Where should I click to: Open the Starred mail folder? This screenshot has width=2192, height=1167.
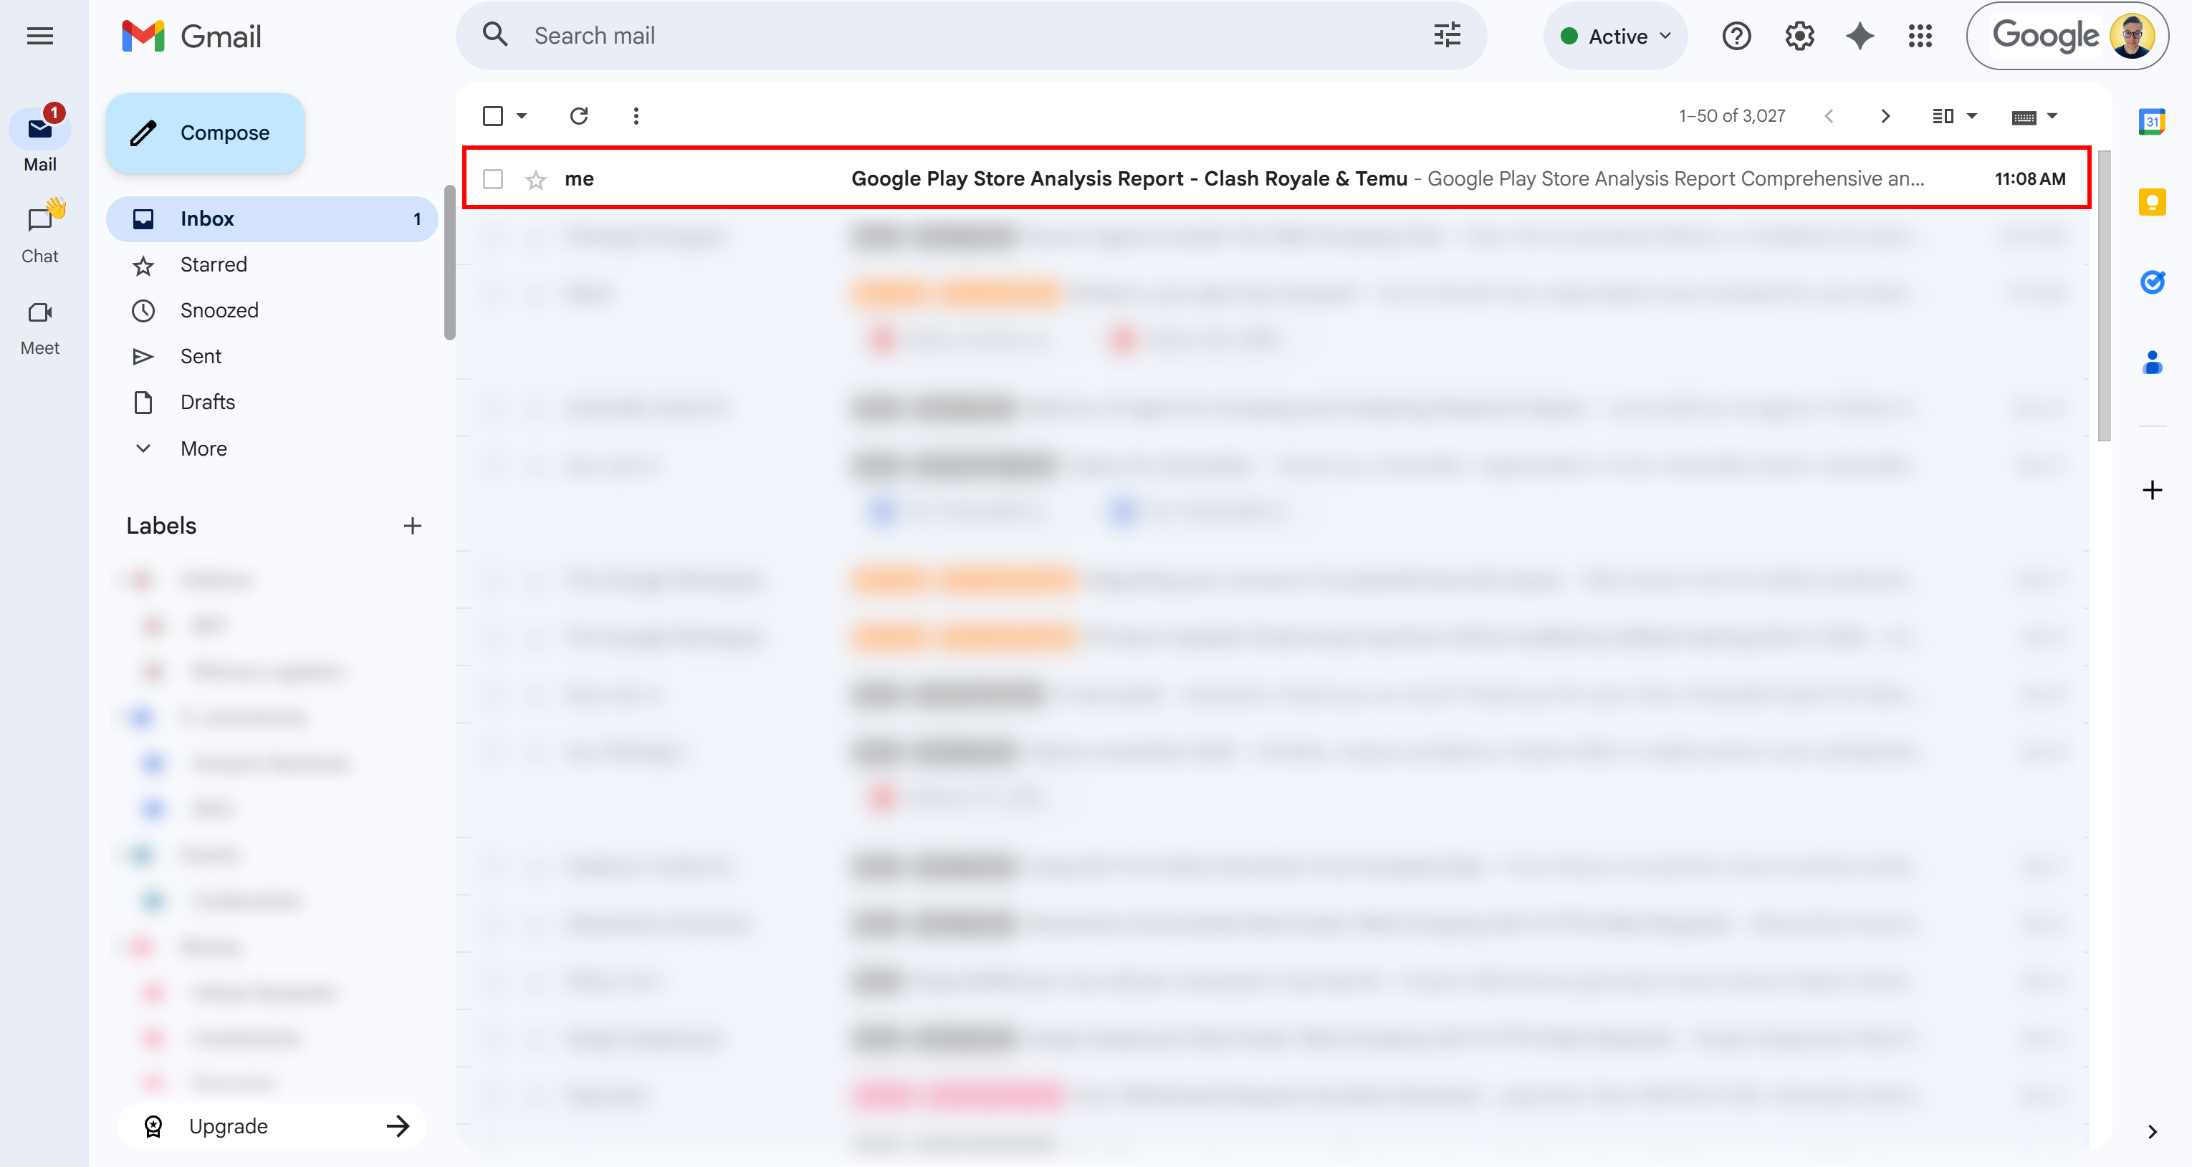click(214, 264)
